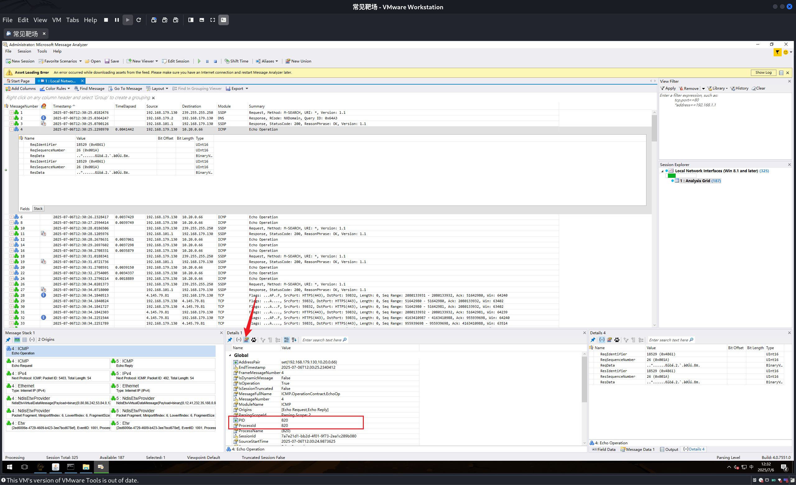Collapse the Global group in Details 1
The height and width of the screenshot is (485, 796).
(x=230, y=355)
